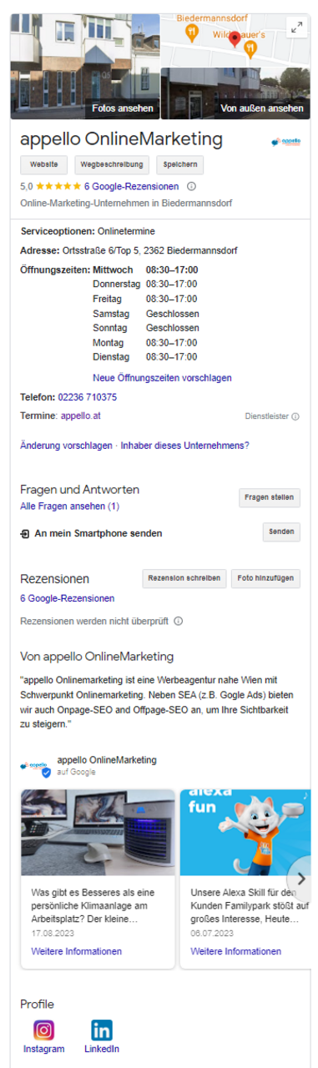Open the Klimaanlage post image
This screenshot has height=1068, width=318.
[98, 832]
